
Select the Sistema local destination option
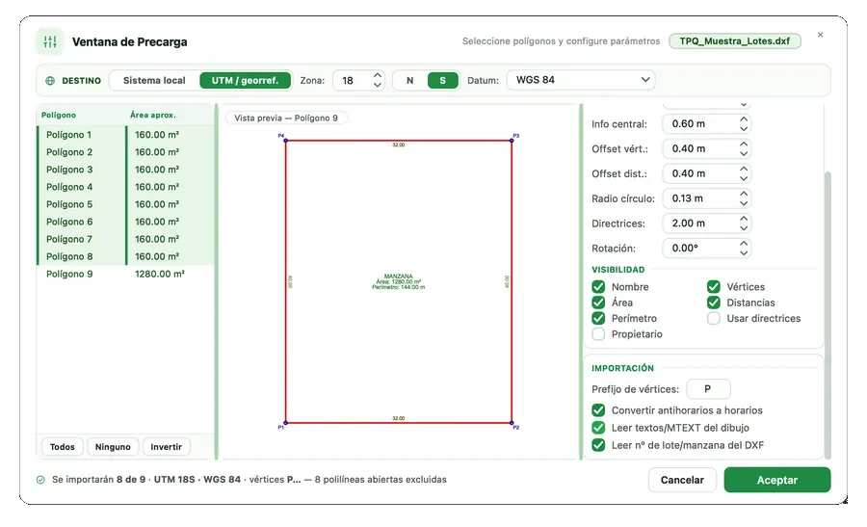[x=154, y=81]
